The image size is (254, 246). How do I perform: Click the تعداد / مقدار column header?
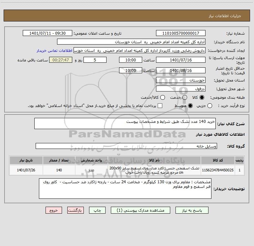click(x=59, y=160)
